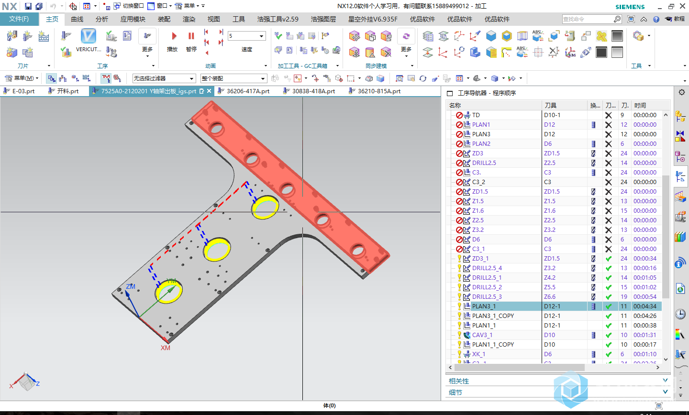Open the Shop Documentation icon
689x415 pixels.
[127, 36]
